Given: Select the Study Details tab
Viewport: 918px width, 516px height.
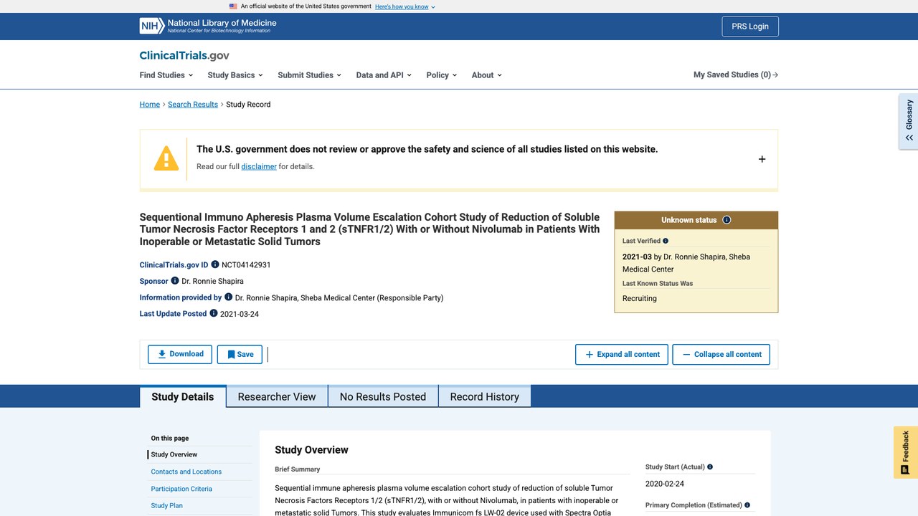Looking at the screenshot, I should tap(183, 396).
